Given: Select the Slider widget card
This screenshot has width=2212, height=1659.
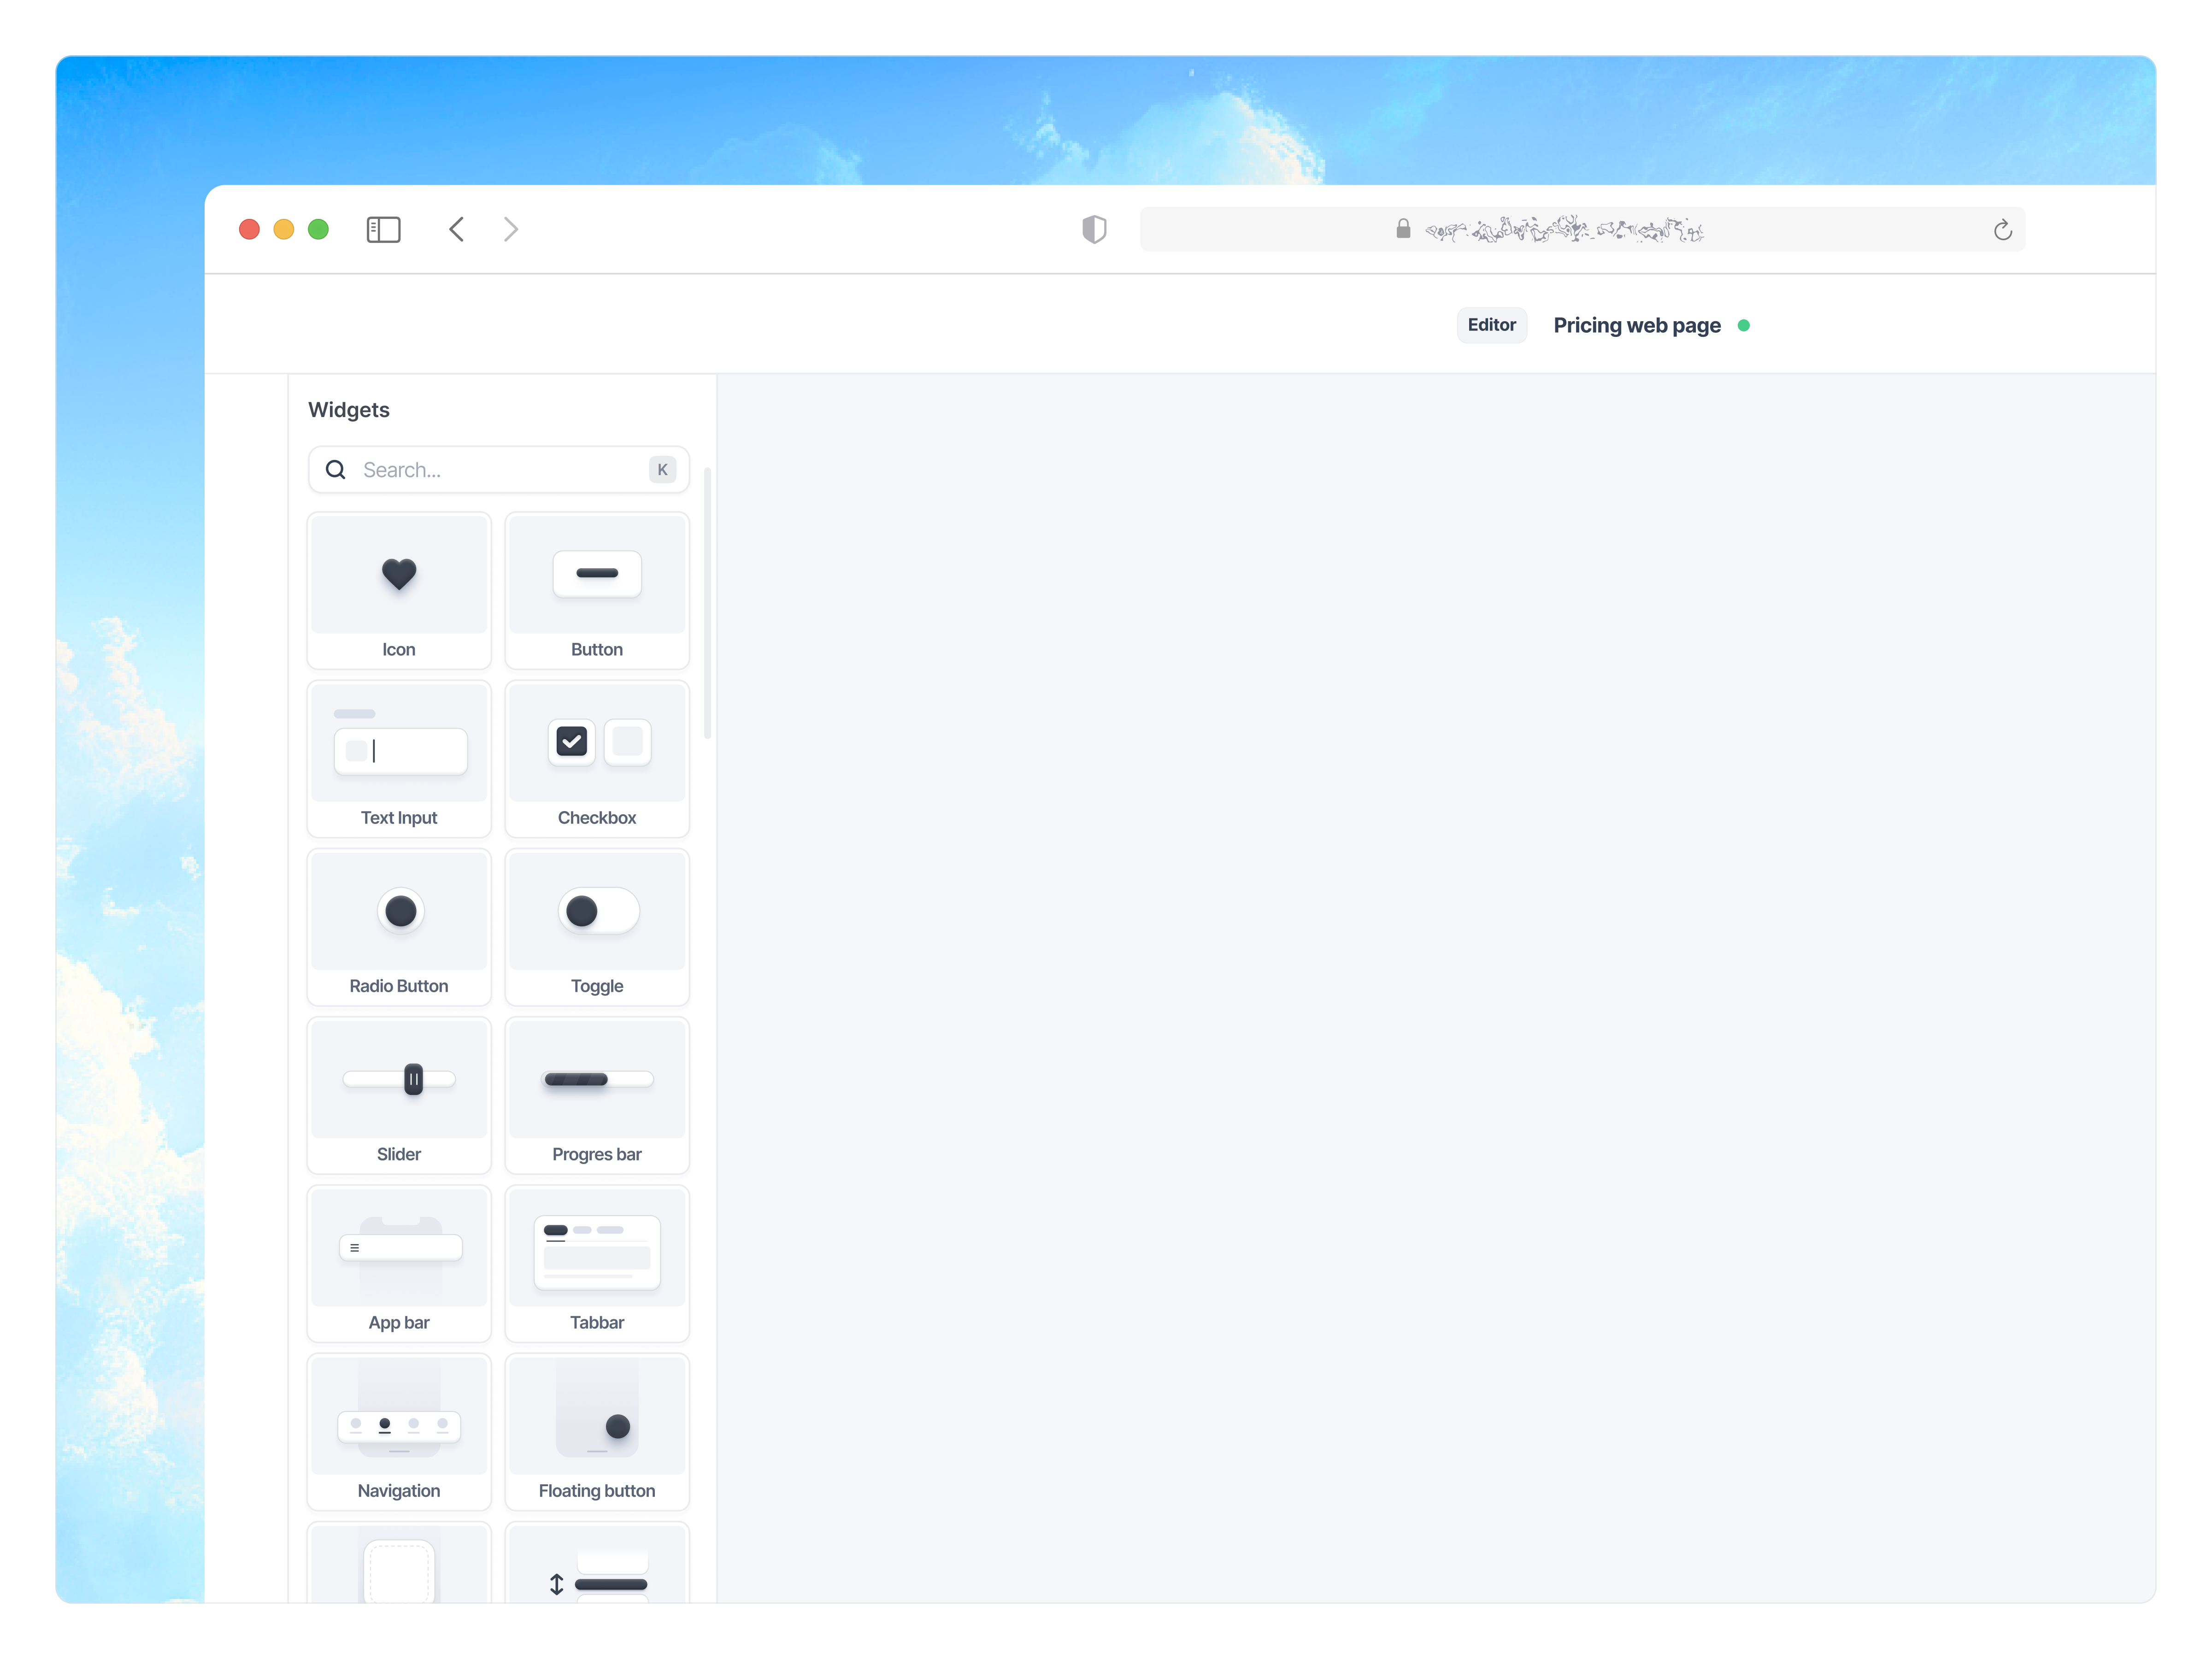Looking at the screenshot, I should (398, 1095).
